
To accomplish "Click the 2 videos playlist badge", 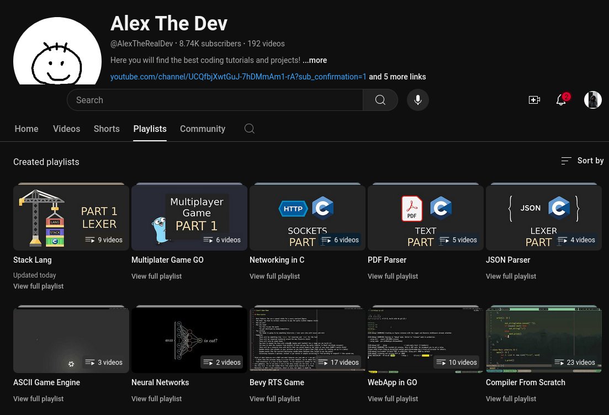I will [222, 363].
